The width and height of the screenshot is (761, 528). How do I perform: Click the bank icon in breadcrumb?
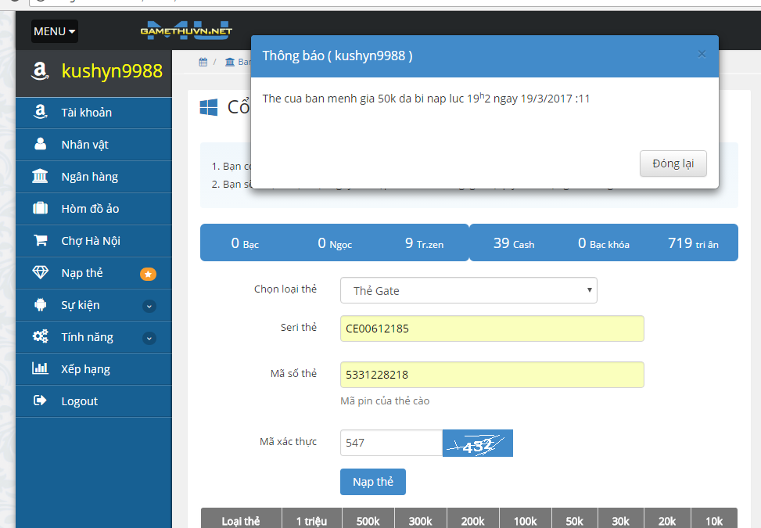[x=230, y=62]
